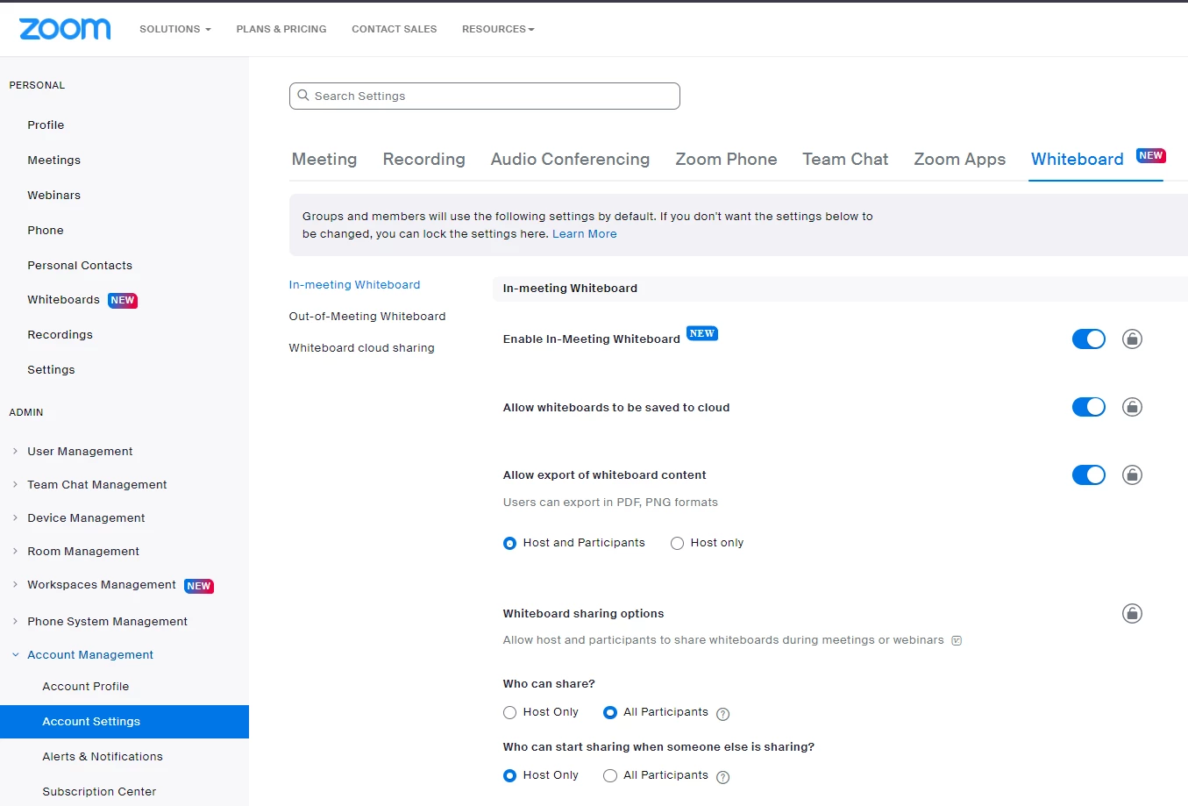Open Personal Contacts in sidebar

80,266
